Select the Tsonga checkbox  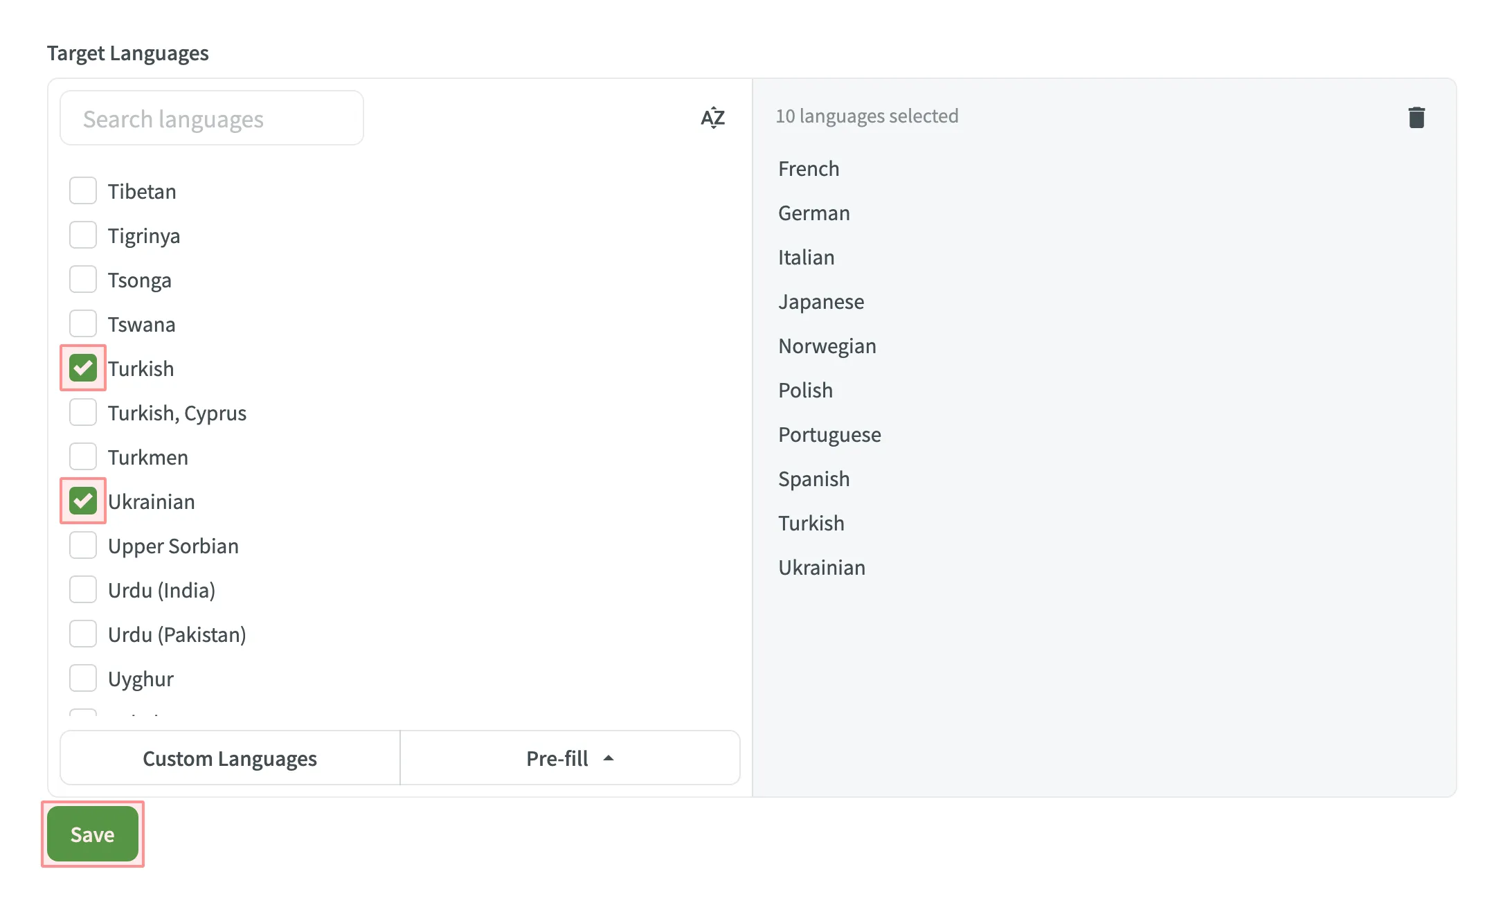click(x=82, y=279)
